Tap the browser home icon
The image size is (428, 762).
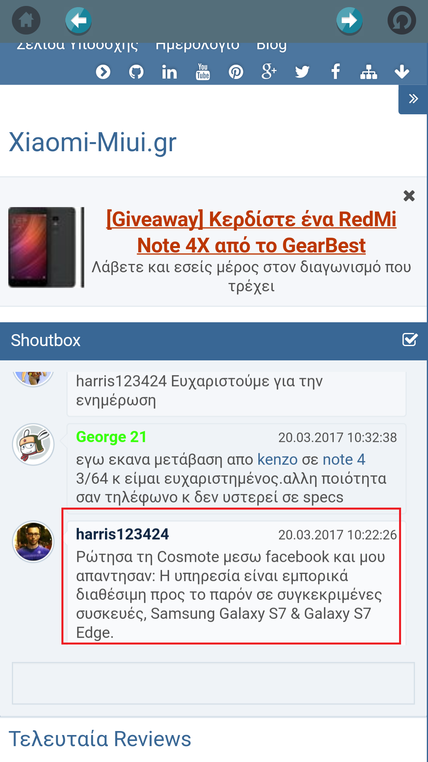pyautogui.click(x=26, y=20)
